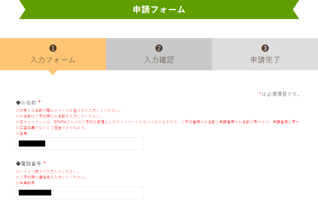Click the ※全角 note above the name field
The height and width of the screenshot is (205, 318).
21,133
